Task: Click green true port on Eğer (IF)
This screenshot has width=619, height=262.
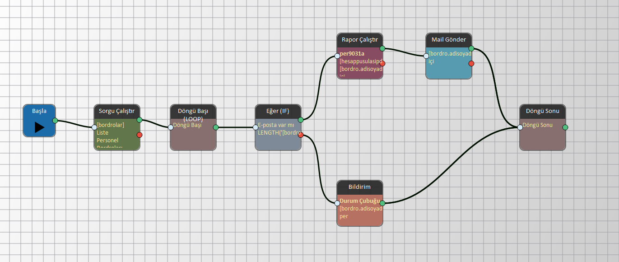Action: click(x=301, y=120)
